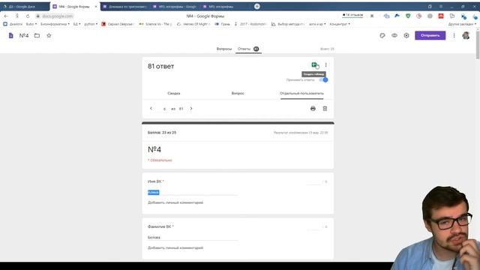Open Диалоги bookmark
480x270 pixels.
pos(13,24)
